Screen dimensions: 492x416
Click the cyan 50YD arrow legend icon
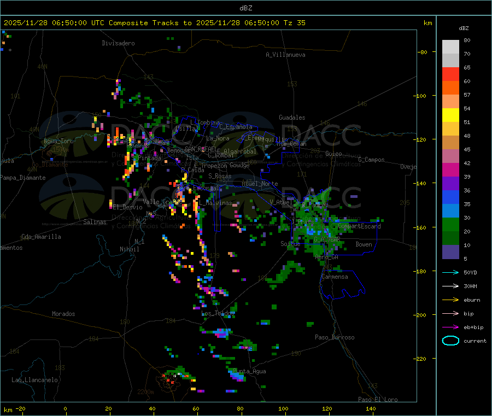pos(450,272)
